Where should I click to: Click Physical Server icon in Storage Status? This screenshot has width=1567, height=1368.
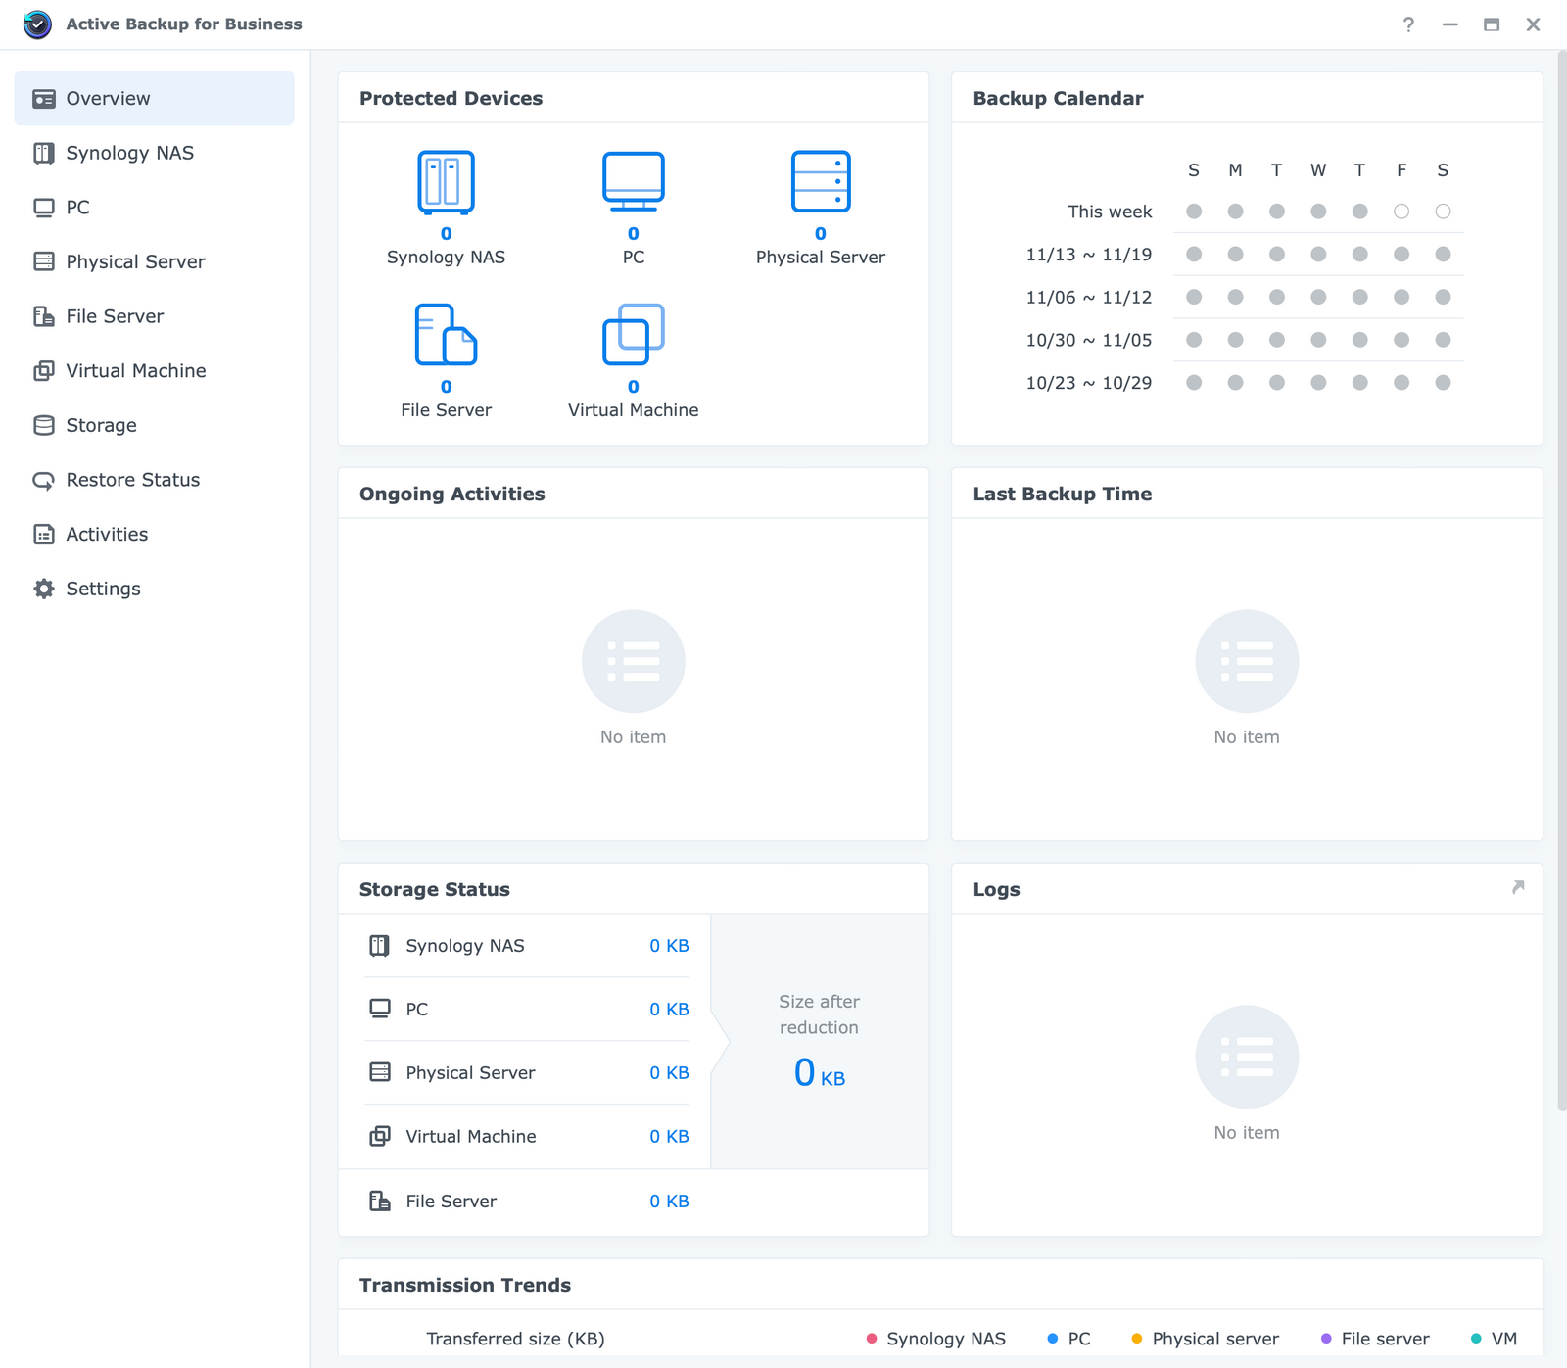(x=380, y=1073)
